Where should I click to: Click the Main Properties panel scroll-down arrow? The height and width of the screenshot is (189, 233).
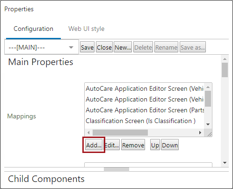click(225, 163)
